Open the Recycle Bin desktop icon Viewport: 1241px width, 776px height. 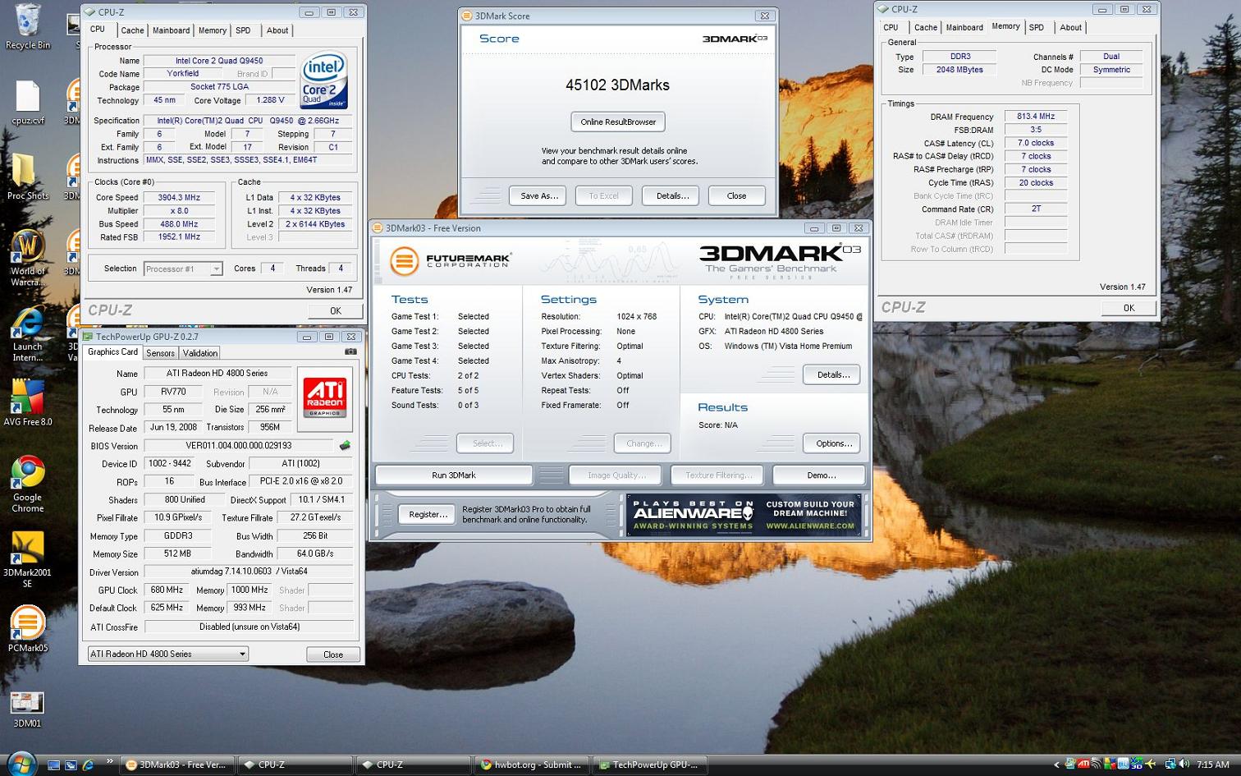click(x=27, y=27)
